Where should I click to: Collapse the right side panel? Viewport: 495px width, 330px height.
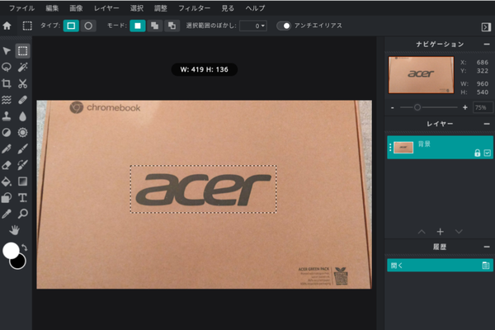tap(486, 27)
